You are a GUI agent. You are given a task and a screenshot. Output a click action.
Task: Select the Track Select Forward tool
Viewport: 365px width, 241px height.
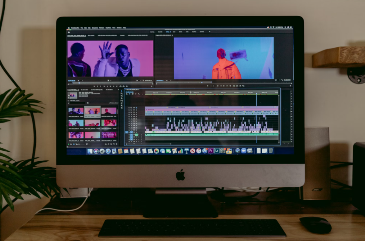122,94
